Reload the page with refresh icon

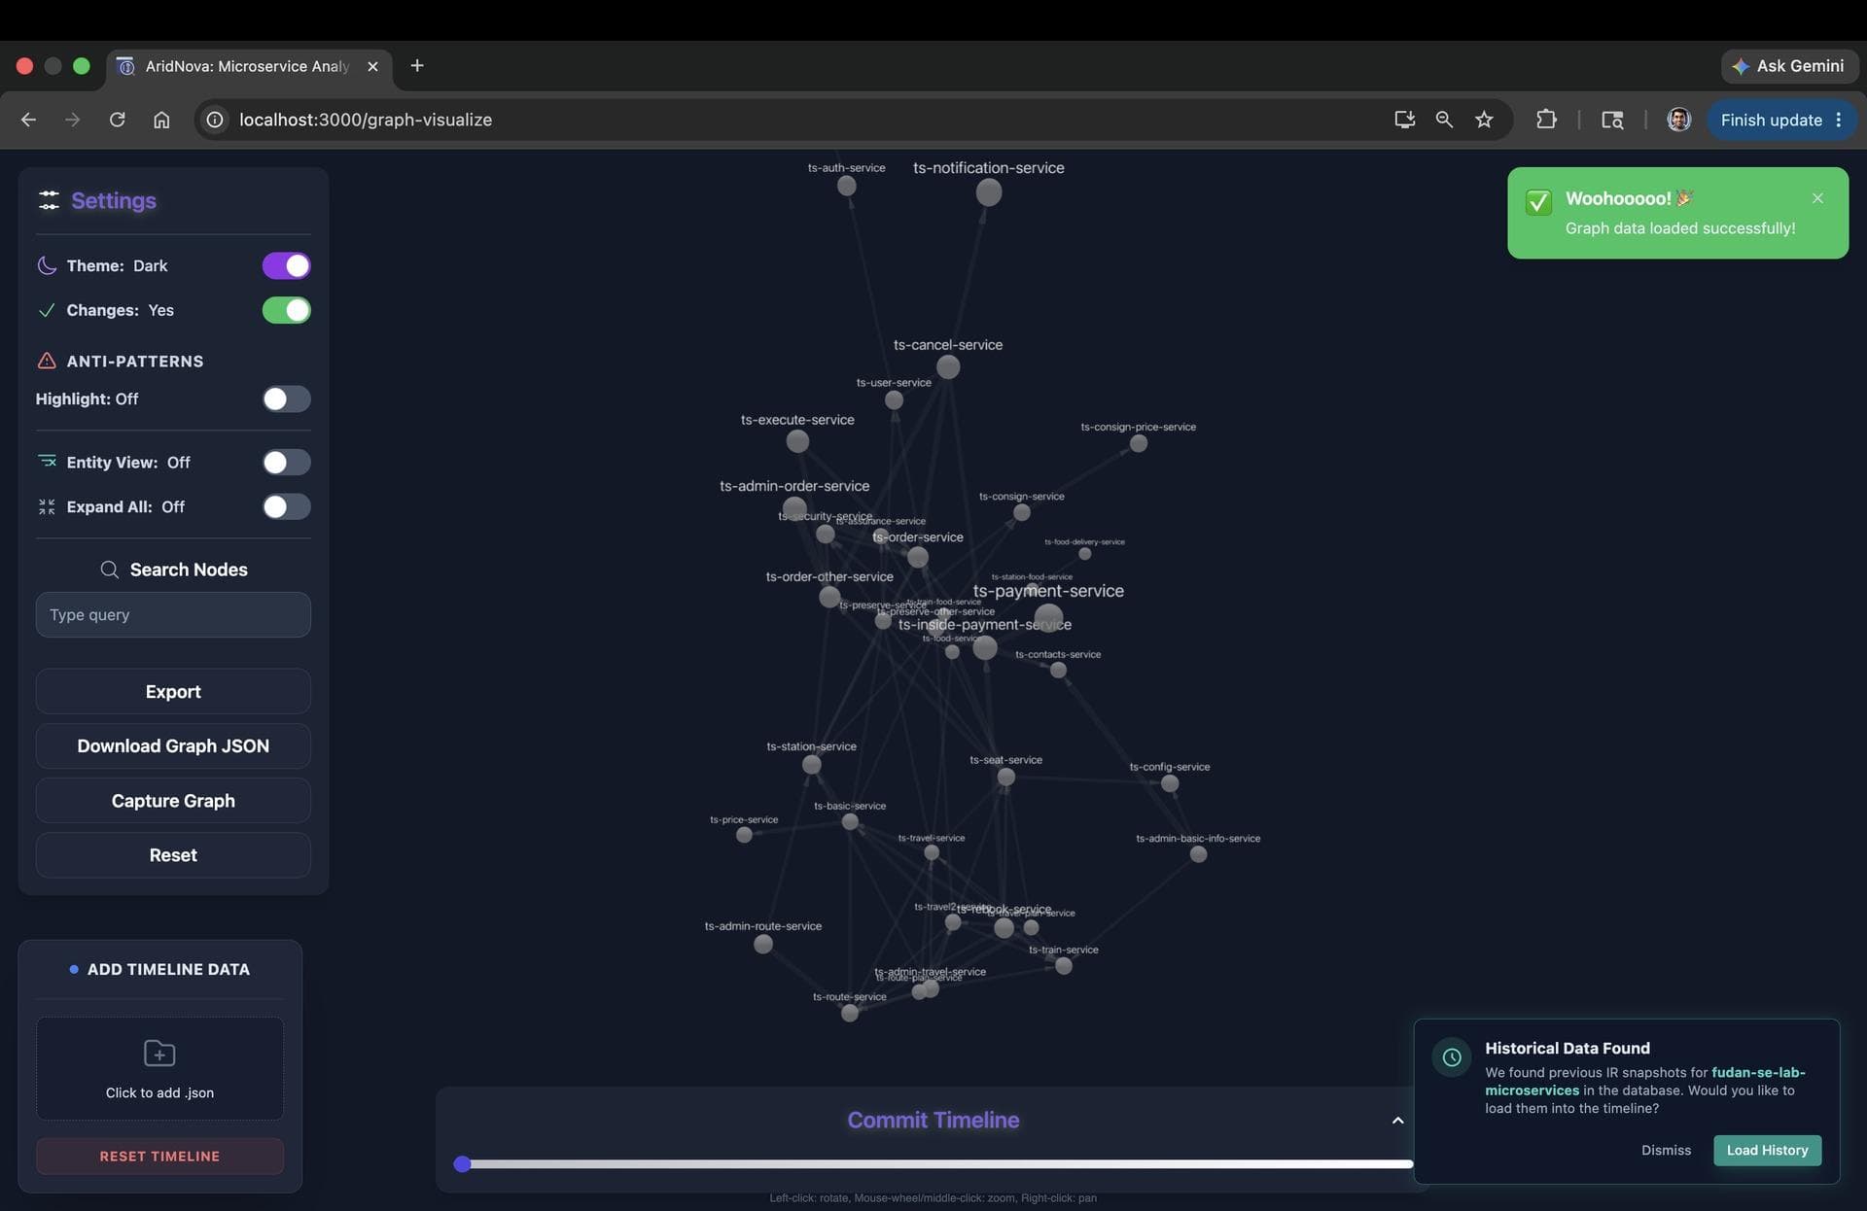[x=117, y=120]
